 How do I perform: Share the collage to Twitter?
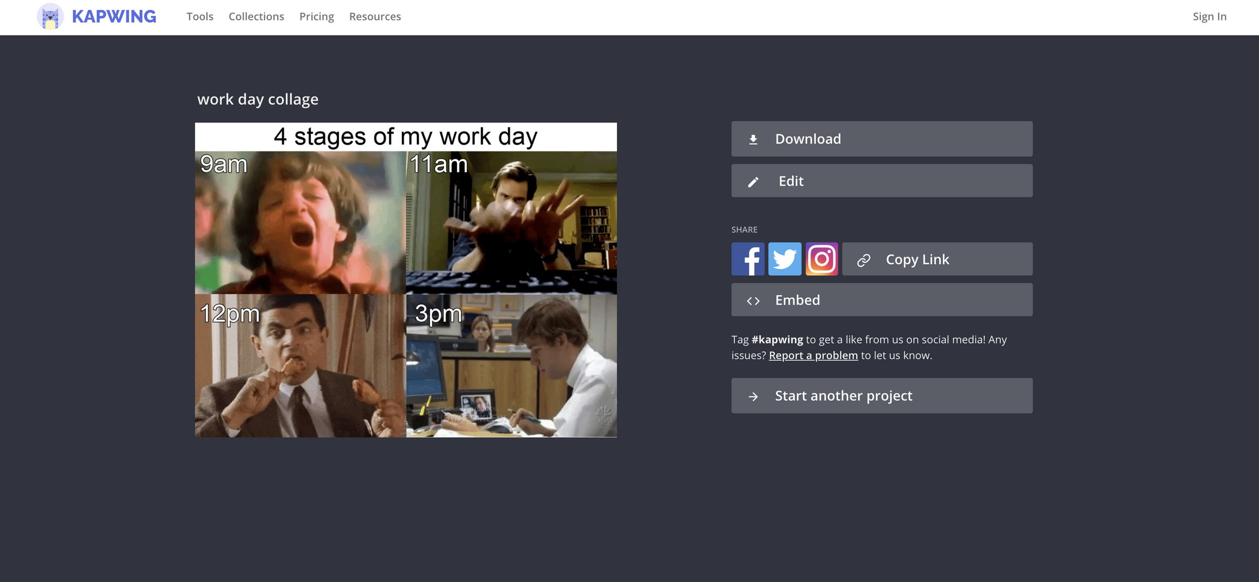785,258
